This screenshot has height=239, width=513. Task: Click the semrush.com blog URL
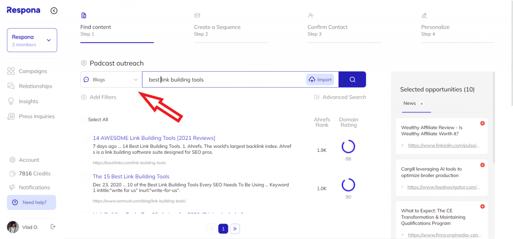coord(139,201)
